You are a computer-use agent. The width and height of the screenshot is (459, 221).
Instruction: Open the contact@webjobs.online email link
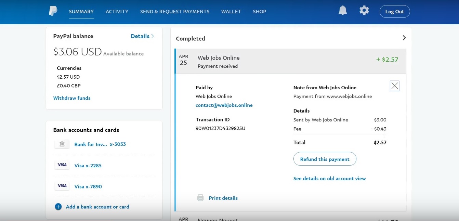pos(224,105)
